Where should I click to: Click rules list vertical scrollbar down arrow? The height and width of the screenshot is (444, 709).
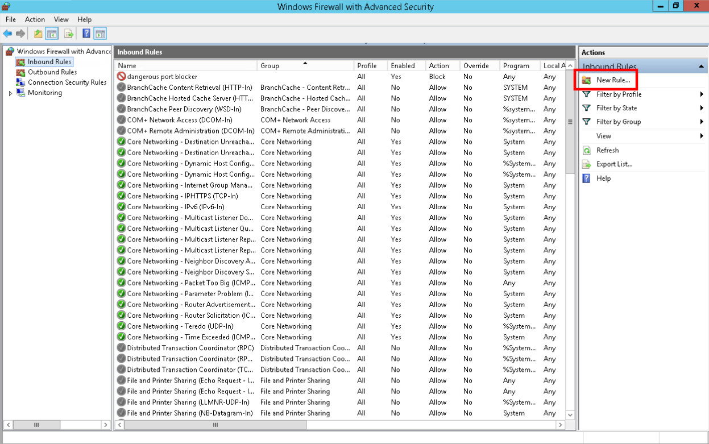(x=570, y=415)
